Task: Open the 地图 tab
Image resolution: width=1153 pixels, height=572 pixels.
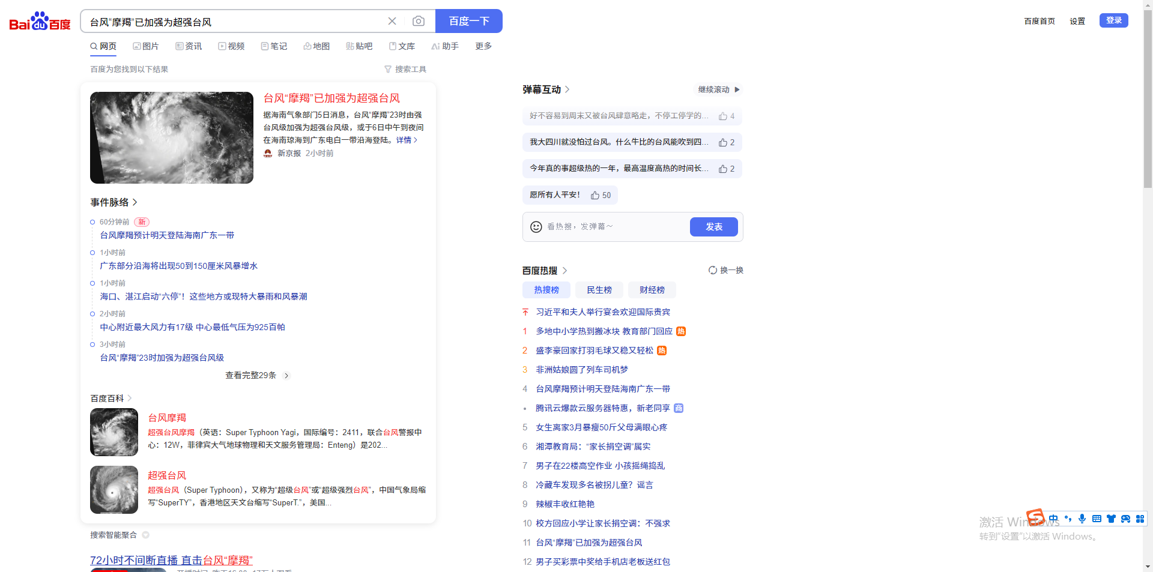Action: click(x=316, y=46)
